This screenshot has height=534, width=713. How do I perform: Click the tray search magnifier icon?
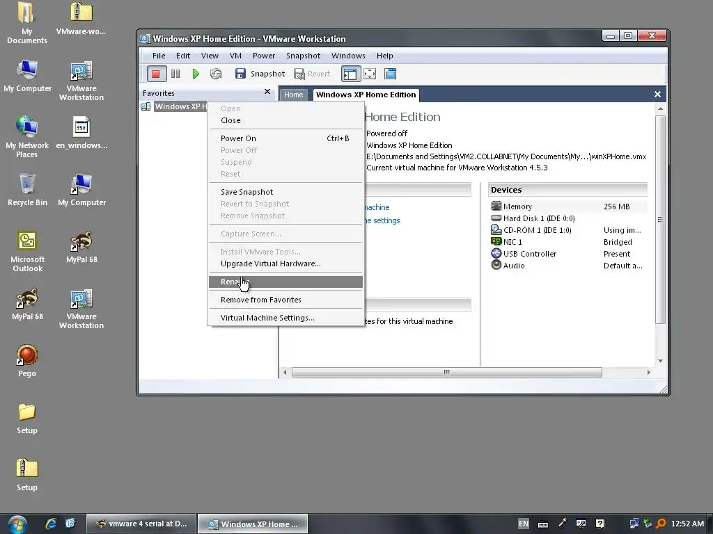click(x=661, y=524)
